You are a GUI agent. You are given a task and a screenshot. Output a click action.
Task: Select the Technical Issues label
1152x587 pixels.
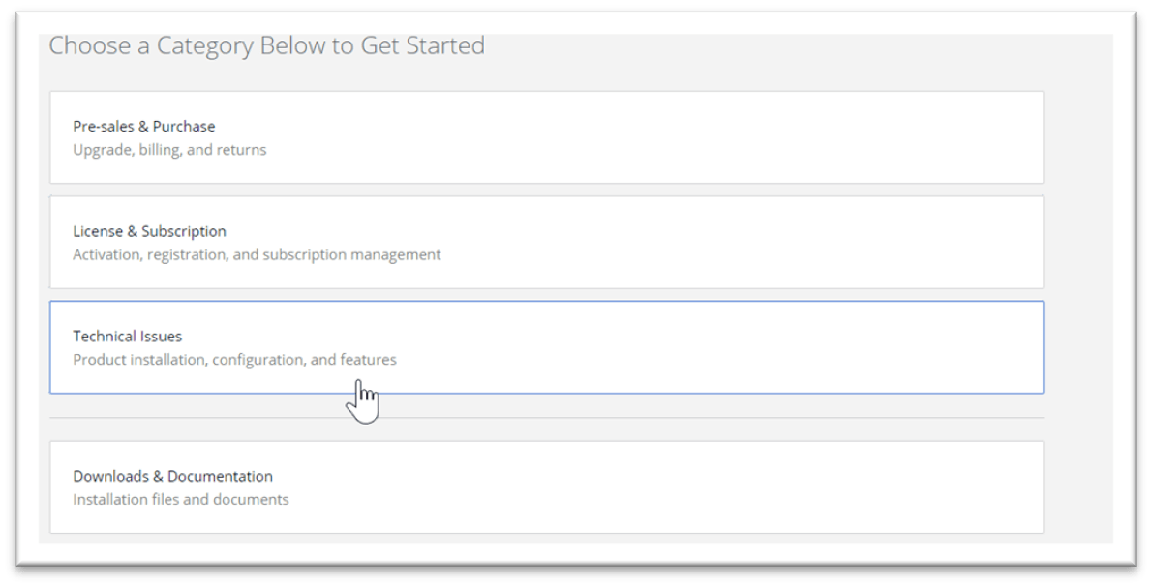tap(127, 336)
